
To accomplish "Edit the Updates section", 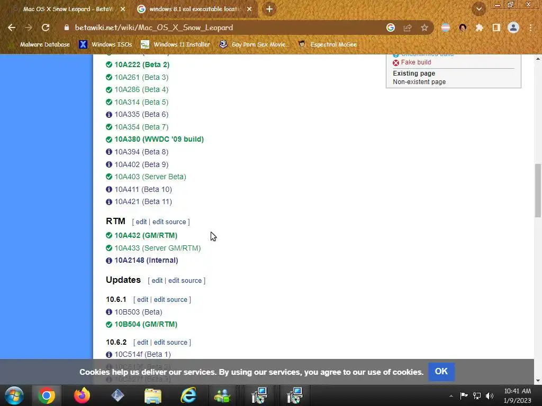I will click(x=157, y=280).
